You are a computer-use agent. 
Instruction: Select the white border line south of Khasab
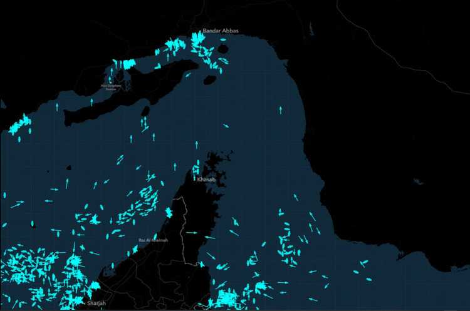click(x=184, y=216)
